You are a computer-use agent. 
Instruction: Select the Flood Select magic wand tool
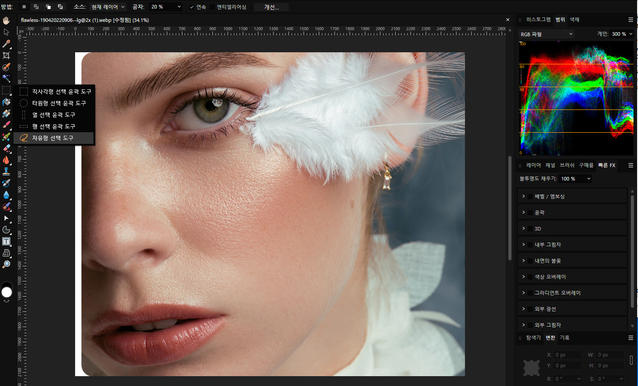click(6, 79)
